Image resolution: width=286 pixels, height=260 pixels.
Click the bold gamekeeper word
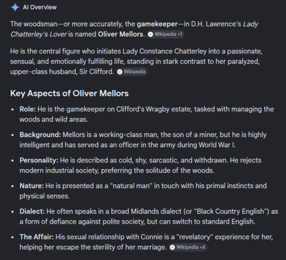pyautogui.click(x=157, y=24)
